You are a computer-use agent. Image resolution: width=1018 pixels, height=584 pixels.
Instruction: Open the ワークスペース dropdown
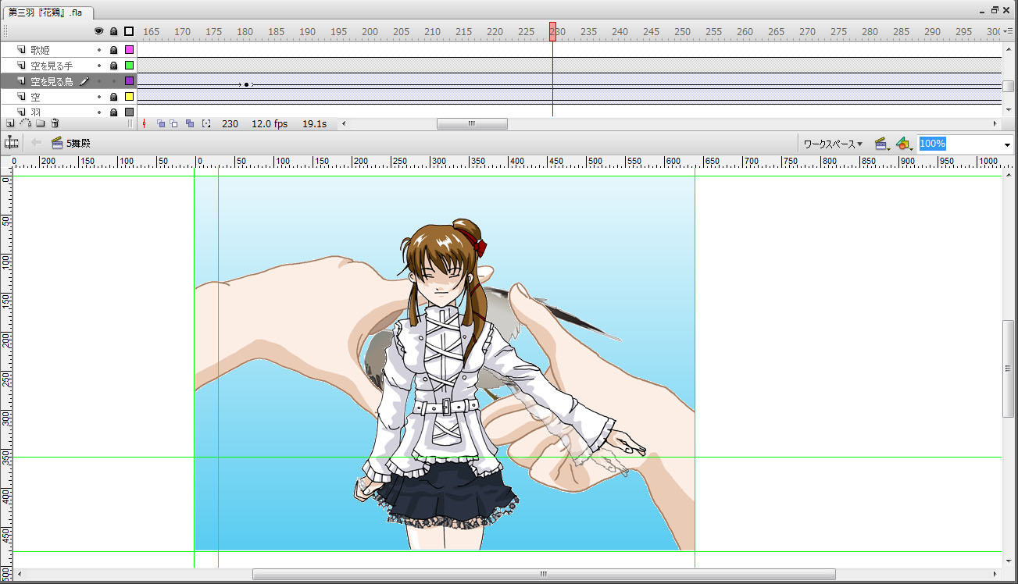click(x=833, y=144)
